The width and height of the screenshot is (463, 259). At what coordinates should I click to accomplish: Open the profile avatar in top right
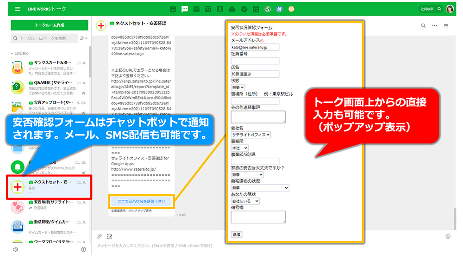[x=450, y=9]
